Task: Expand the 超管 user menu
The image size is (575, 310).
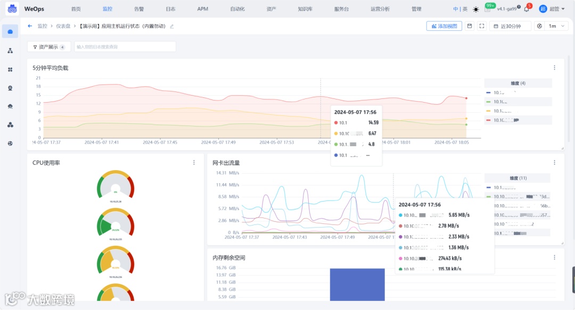Action: tap(557, 9)
